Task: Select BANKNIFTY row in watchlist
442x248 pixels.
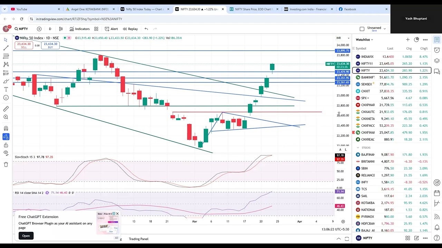Action: point(392,77)
